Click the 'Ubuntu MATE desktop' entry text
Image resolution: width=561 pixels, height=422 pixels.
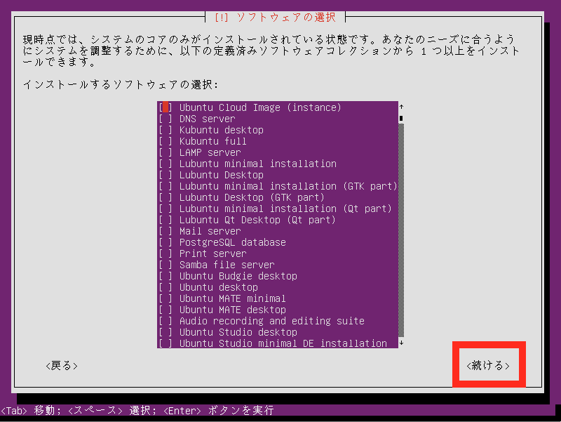233,310
